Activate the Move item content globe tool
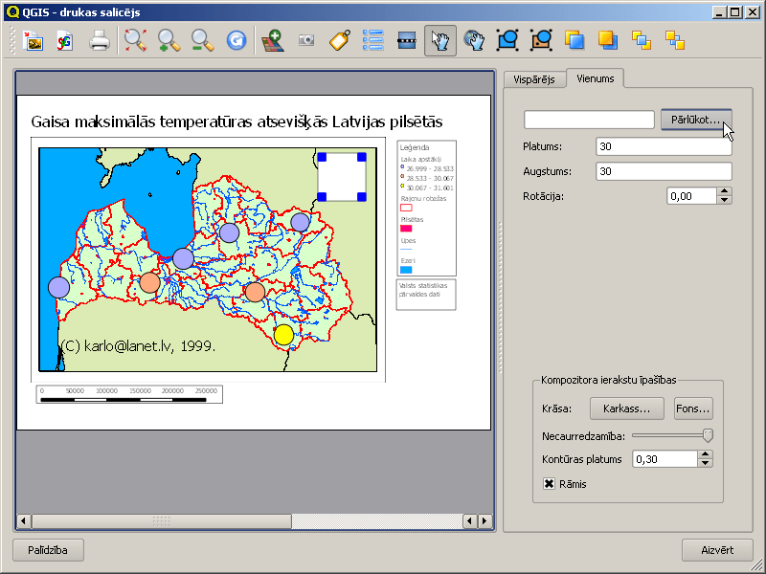 click(474, 40)
